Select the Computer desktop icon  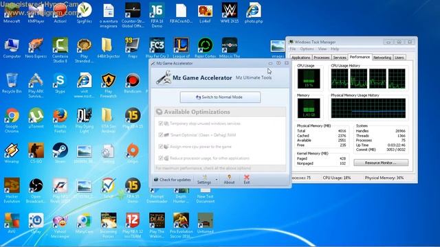[x=12, y=48]
